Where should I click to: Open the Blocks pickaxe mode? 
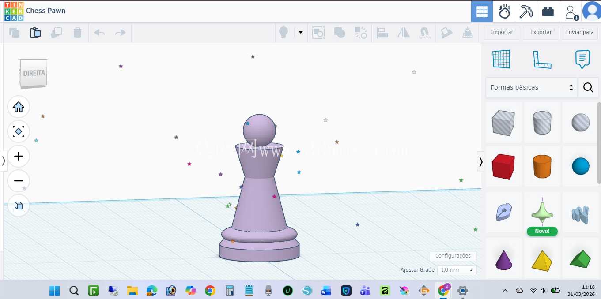click(x=526, y=11)
